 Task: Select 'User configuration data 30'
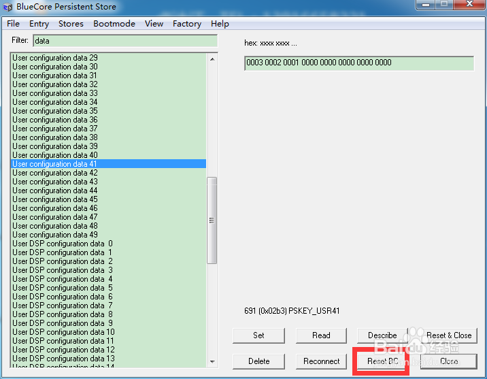(x=108, y=67)
